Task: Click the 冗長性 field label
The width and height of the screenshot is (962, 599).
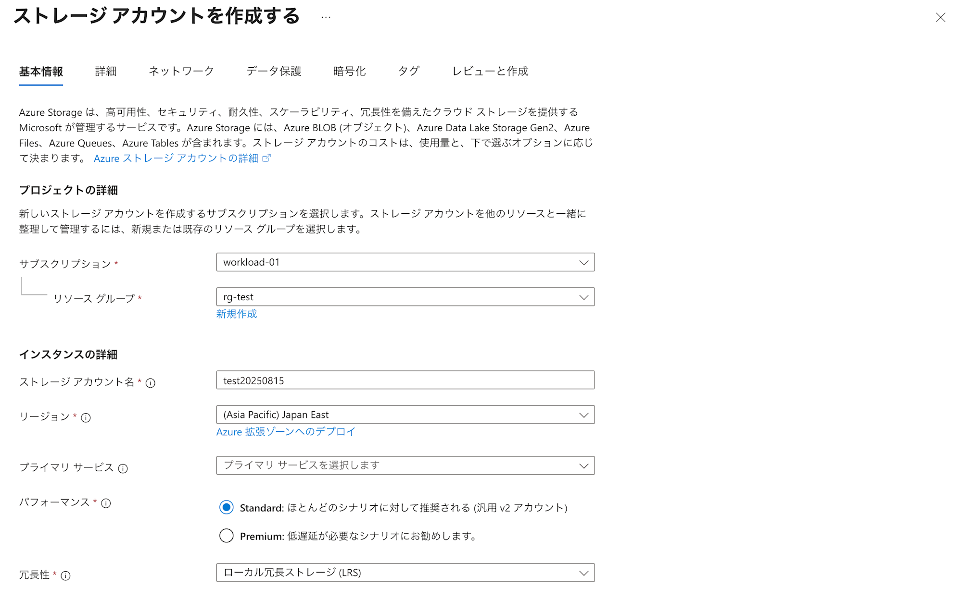Action: click(x=34, y=575)
